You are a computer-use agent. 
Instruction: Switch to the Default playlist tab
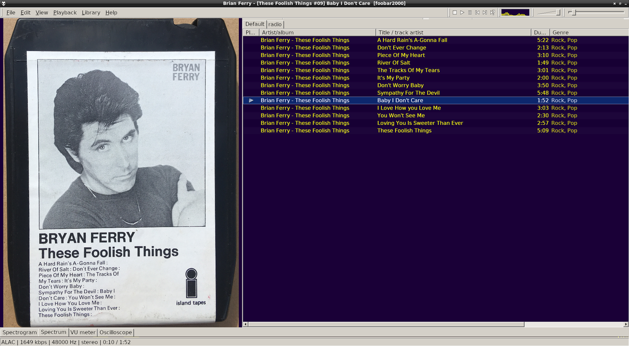(255, 24)
